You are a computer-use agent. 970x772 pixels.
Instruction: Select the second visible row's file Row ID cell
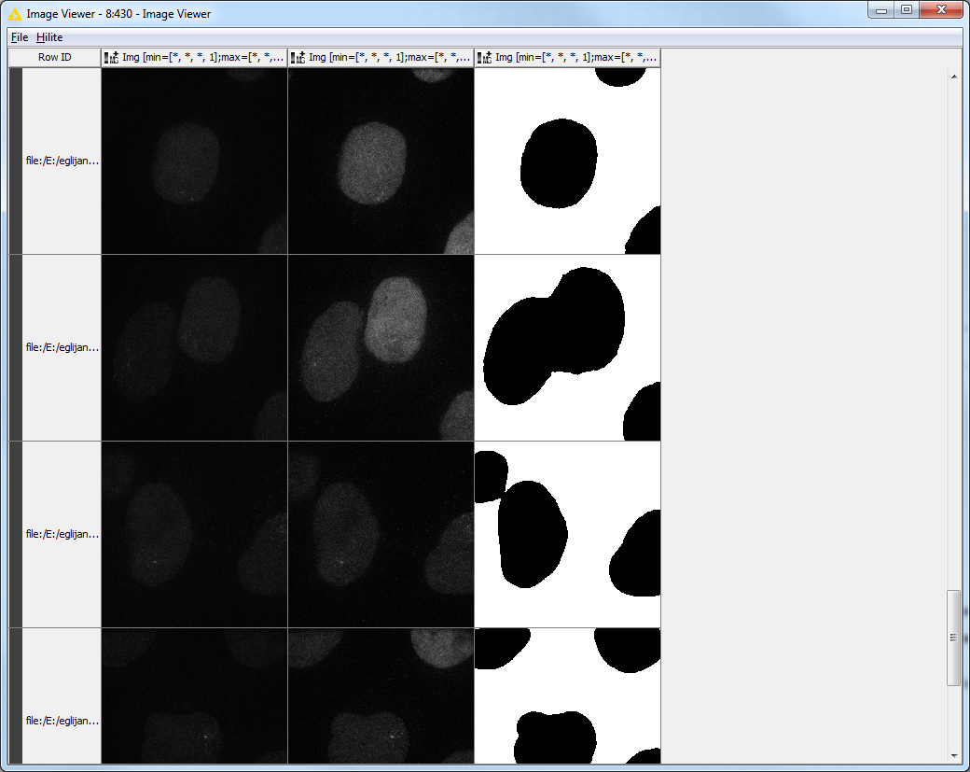pyautogui.click(x=62, y=347)
